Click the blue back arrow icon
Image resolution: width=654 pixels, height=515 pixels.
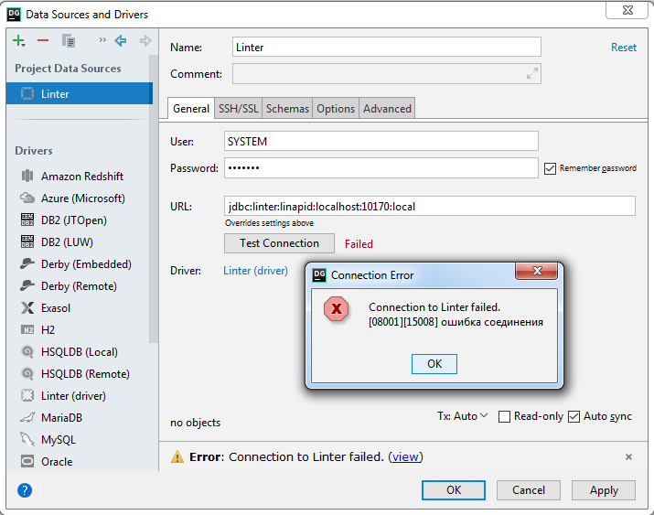(x=120, y=40)
